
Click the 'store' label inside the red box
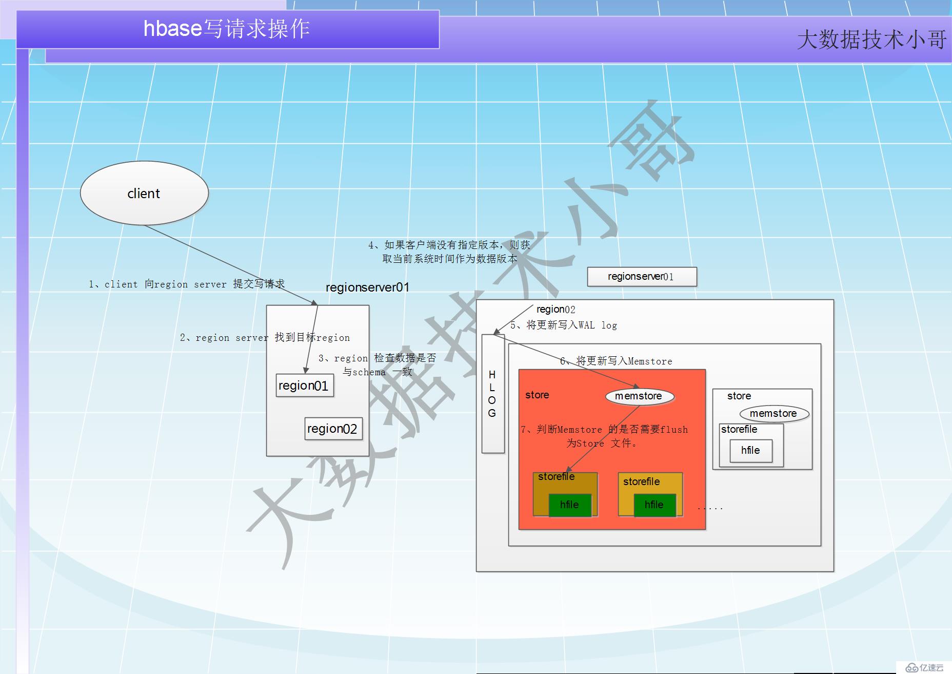point(537,395)
